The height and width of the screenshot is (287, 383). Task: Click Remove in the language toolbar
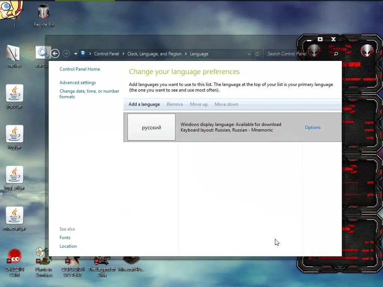175,104
